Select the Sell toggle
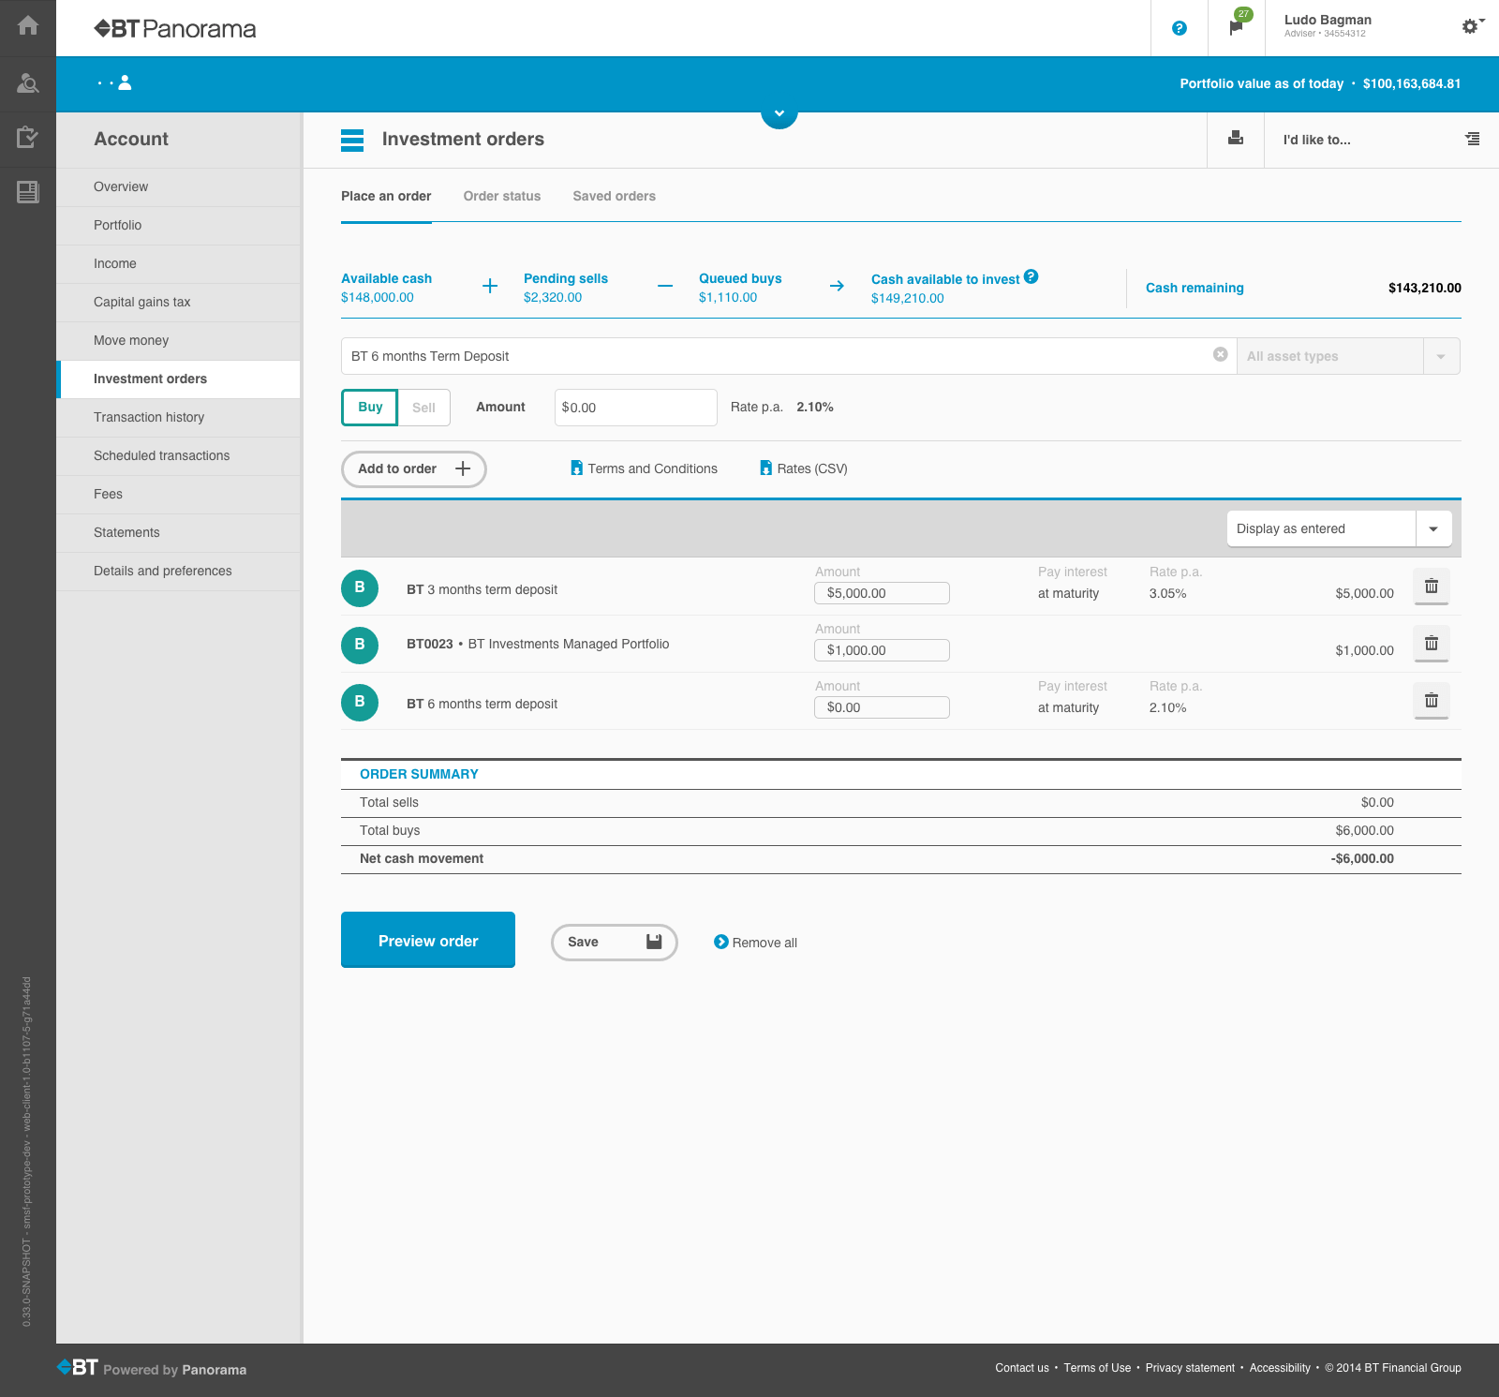The image size is (1499, 1397). click(423, 408)
